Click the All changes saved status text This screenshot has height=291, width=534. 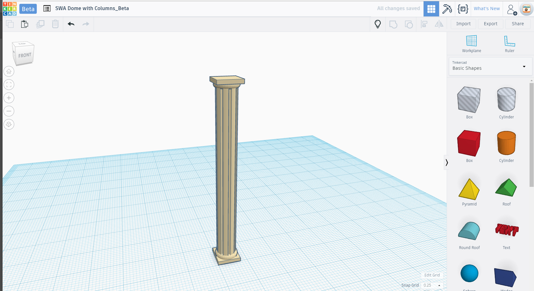click(398, 9)
